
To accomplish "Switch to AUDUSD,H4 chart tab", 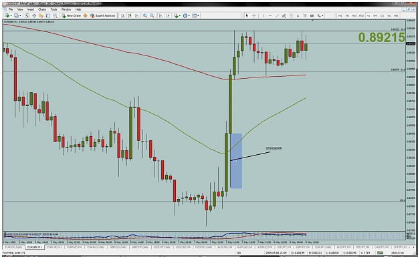I will [x=225, y=247].
